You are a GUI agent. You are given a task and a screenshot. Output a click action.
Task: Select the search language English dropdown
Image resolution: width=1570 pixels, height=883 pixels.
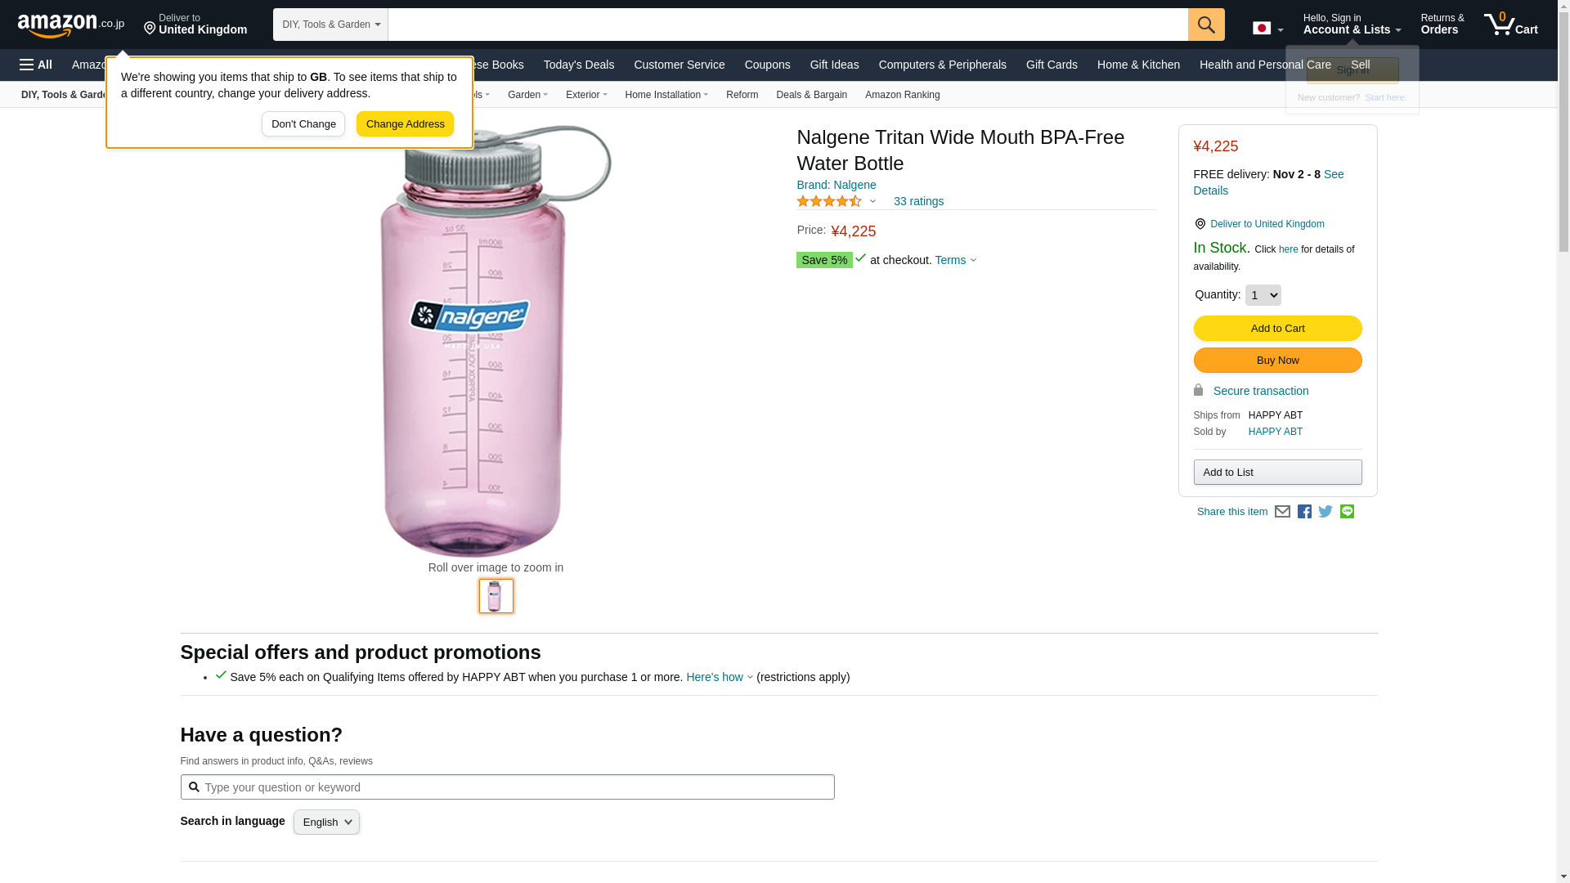click(x=326, y=822)
